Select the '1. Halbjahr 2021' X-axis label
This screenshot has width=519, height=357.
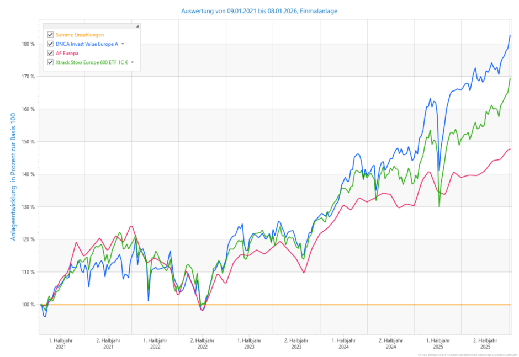pyautogui.click(x=61, y=343)
